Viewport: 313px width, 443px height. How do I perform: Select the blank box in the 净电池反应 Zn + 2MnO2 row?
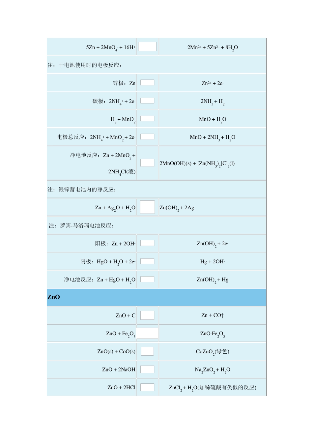(147, 163)
